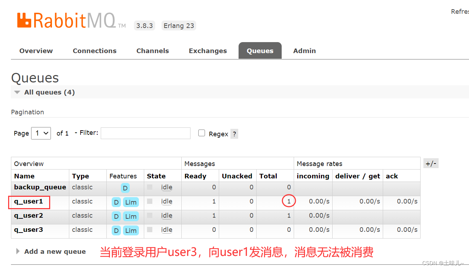Click the RabbitMQ logo
469x269 pixels.
coord(71,21)
